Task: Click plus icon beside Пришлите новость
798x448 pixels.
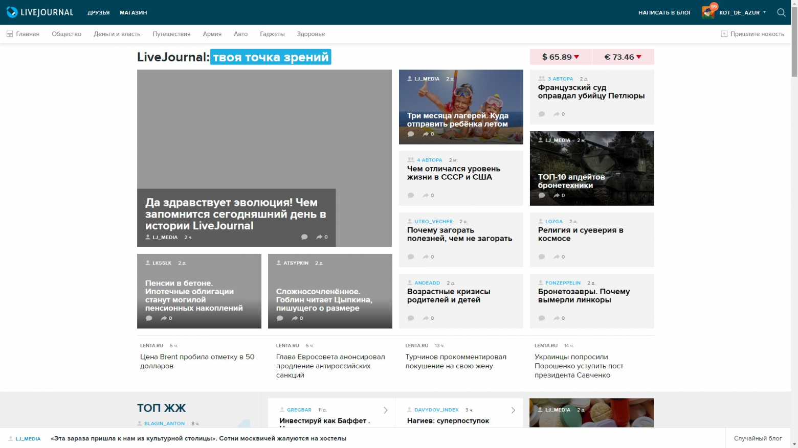Action: 724,34
